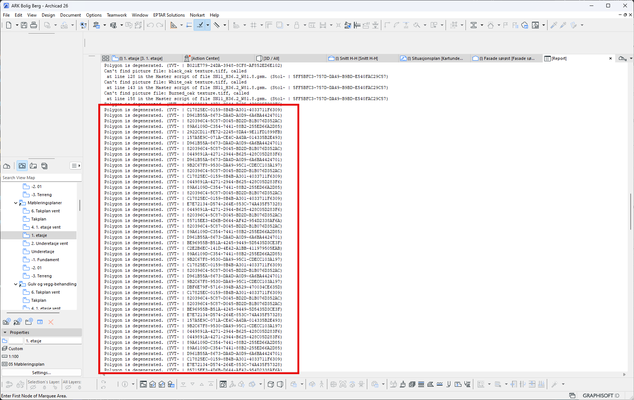The height and width of the screenshot is (400, 634).
Task: Collapse the Properties panel section
Action: [x=5, y=332]
